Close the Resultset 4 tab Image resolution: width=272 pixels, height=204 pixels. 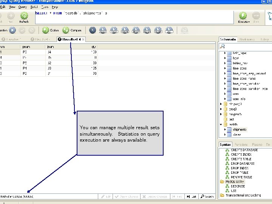point(83,39)
